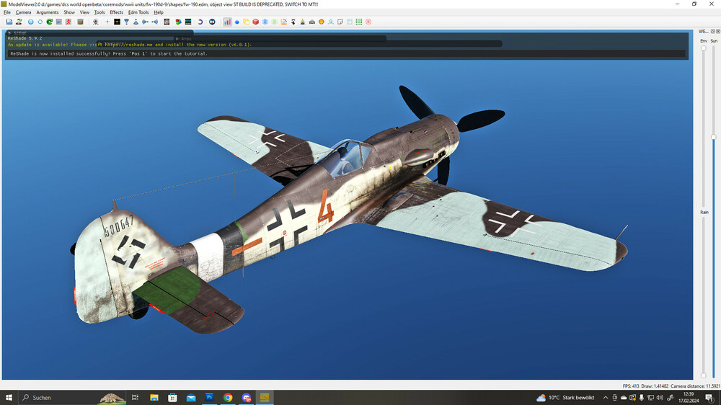Open the View menu

(84, 12)
